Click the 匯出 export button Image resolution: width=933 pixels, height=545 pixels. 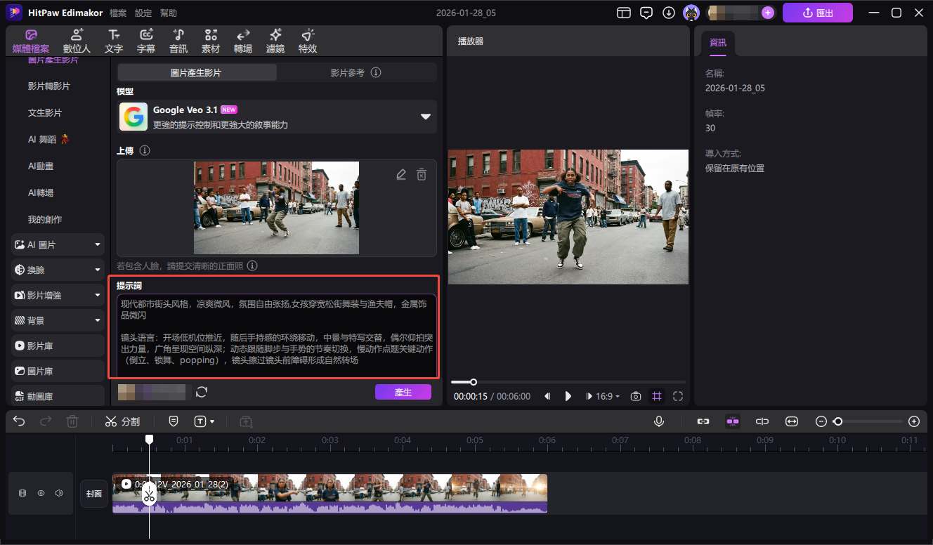tap(818, 13)
